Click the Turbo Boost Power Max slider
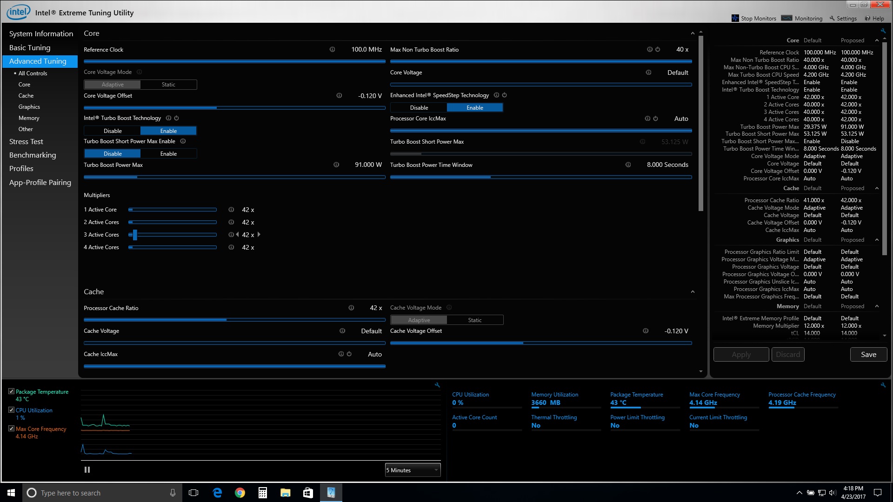The width and height of the screenshot is (893, 502). tap(234, 177)
